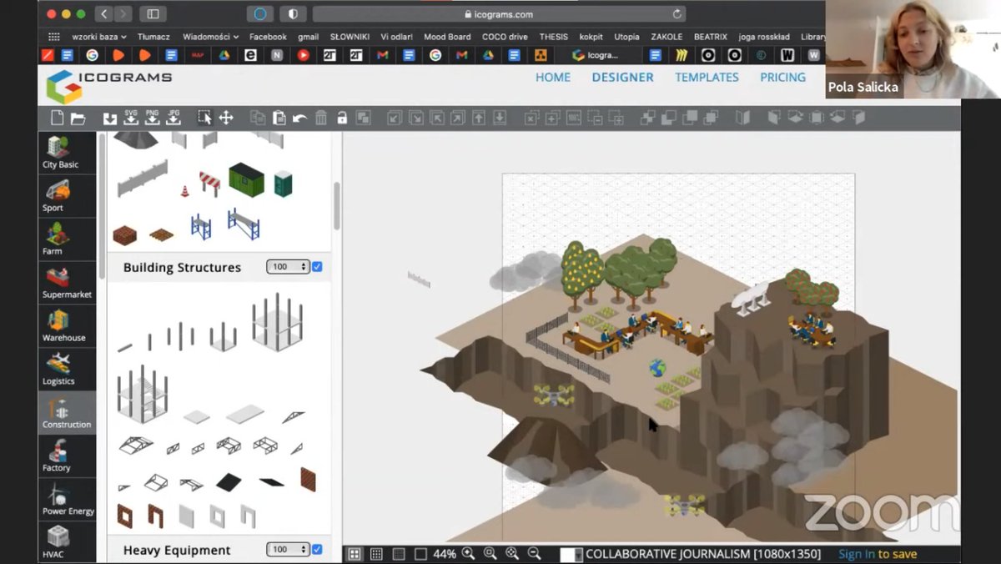Select the move/pan tool
Screen dimensions: 1001x564
[226, 118]
